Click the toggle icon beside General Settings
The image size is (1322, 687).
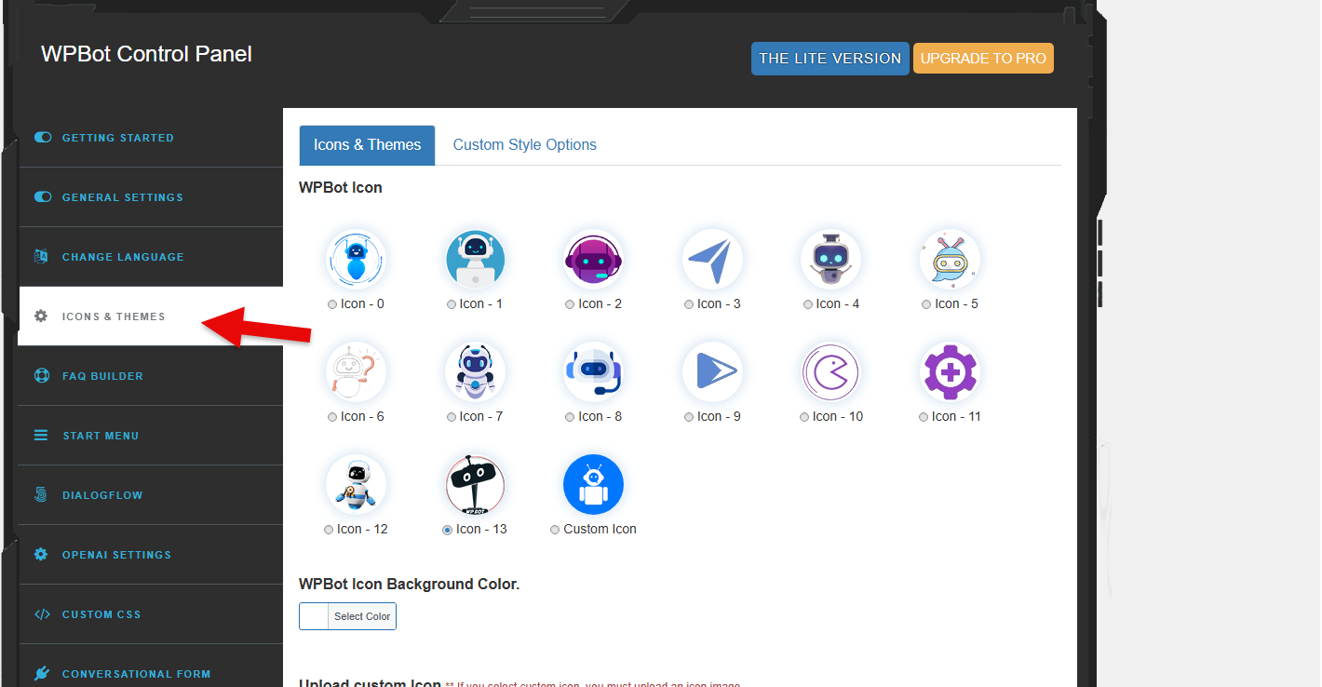click(43, 196)
